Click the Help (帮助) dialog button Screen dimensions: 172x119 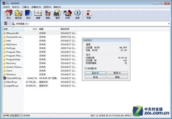pos(117,77)
